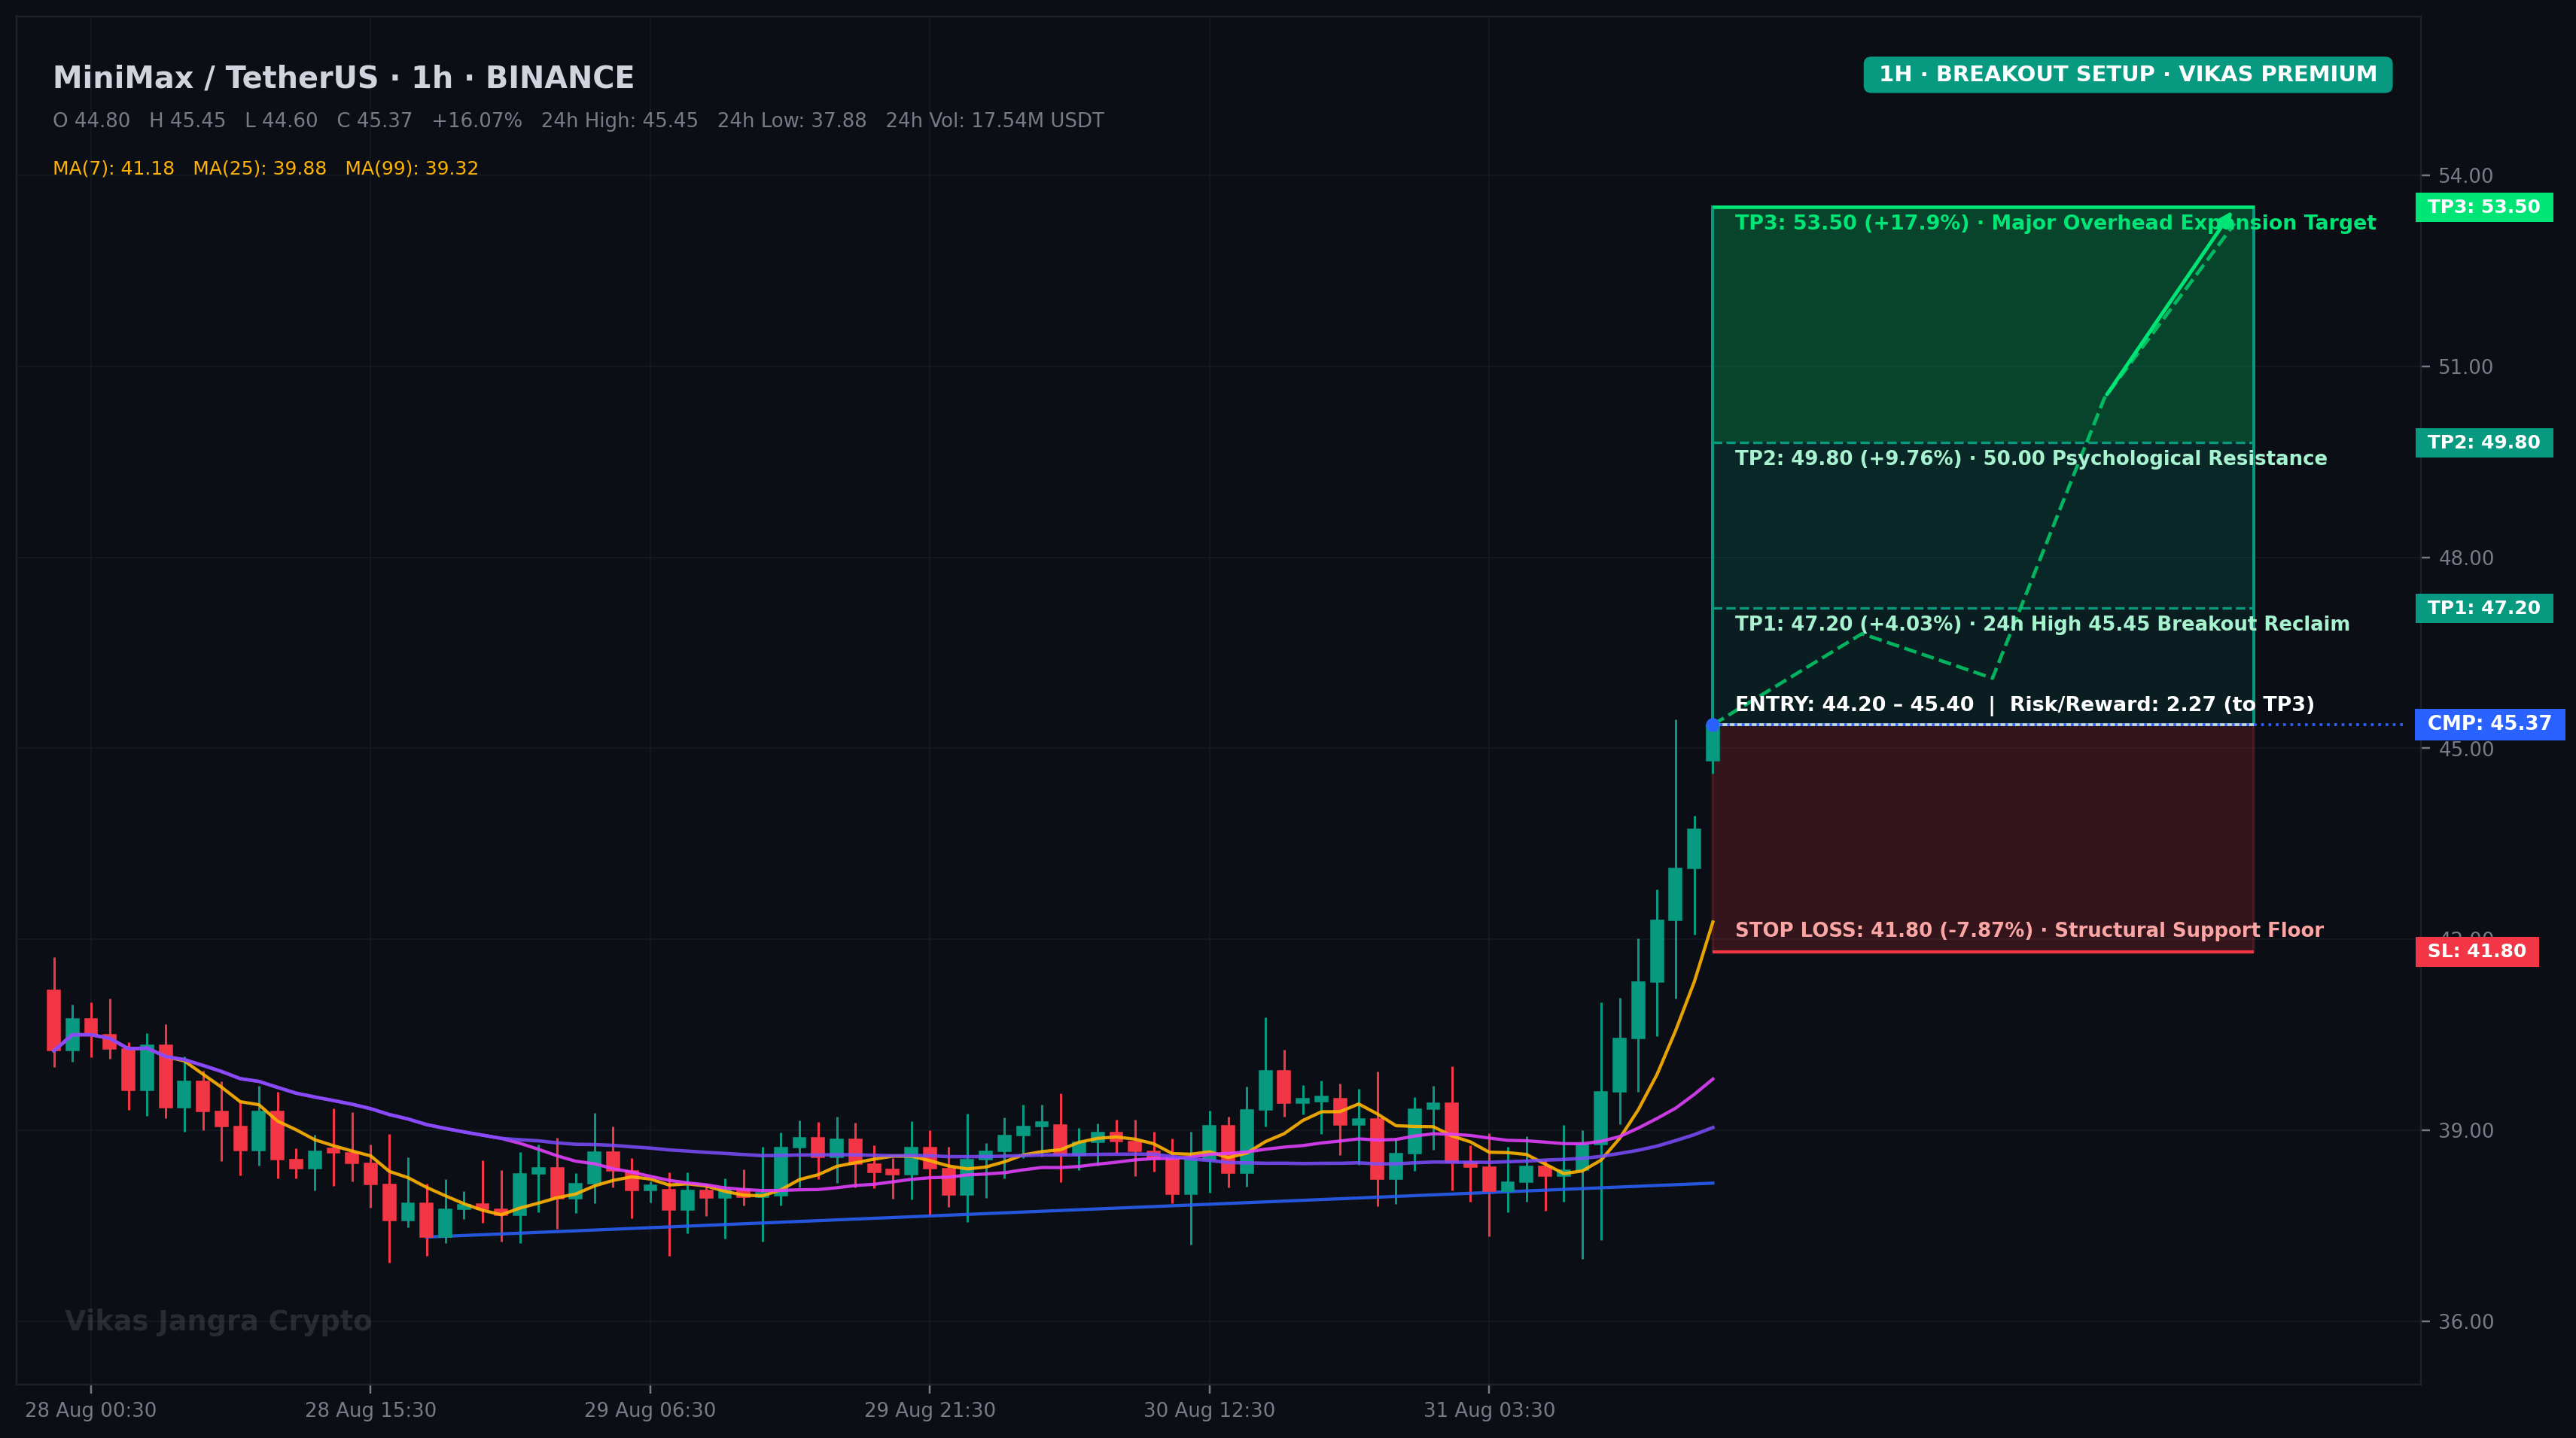Screen dimensions: 2576x1438
Task: Click the O 44.80 open value
Action: [91, 121]
